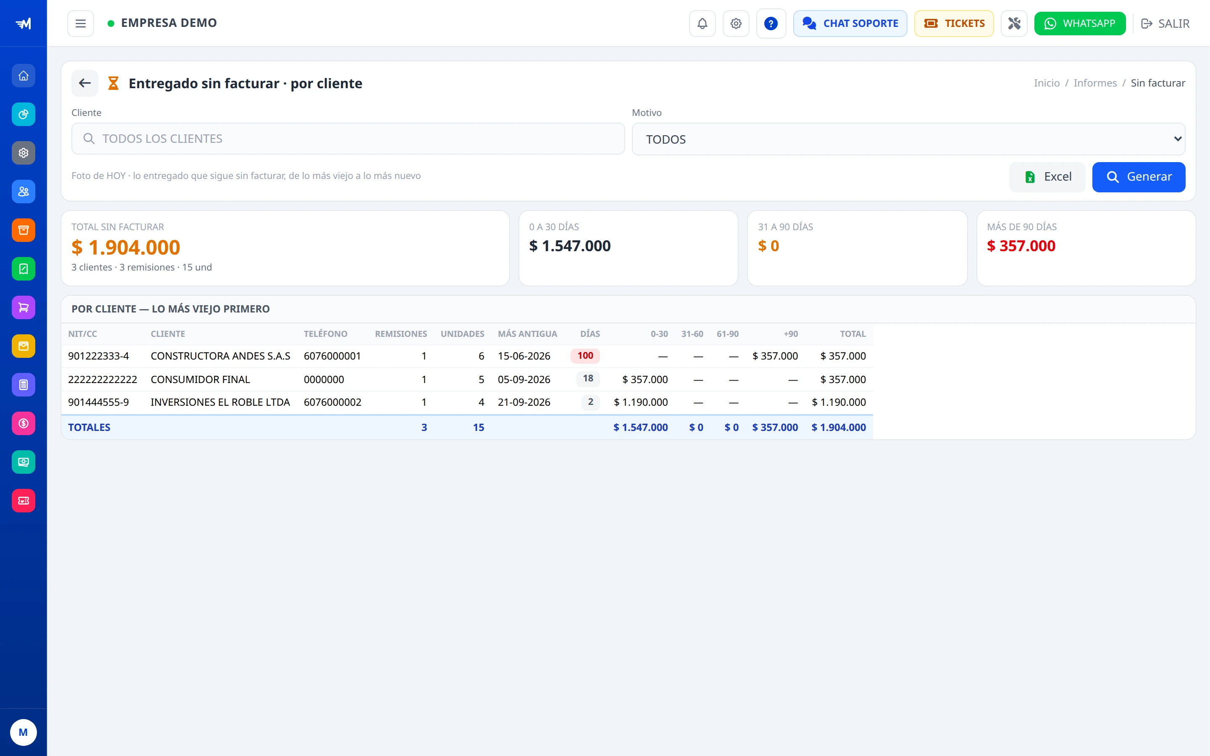1210x756 pixels.
Task: Open the users sidebar icon
Action: 24,192
